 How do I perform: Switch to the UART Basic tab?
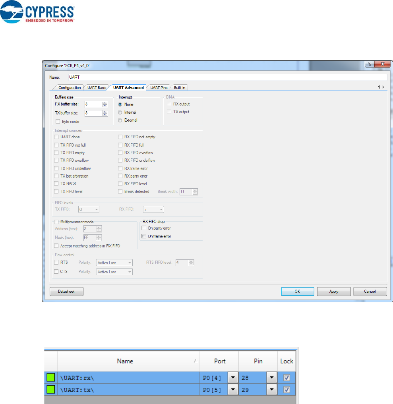point(97,87)
